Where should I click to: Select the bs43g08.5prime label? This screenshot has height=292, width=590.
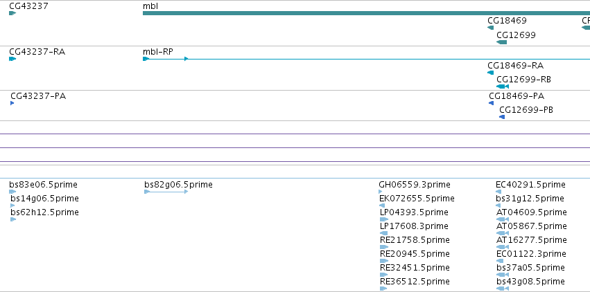(530, 282)
